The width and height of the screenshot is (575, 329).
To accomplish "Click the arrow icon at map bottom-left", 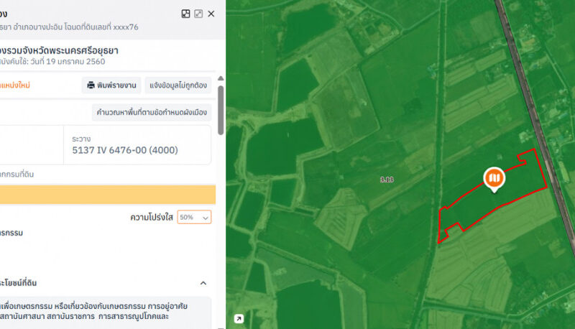I will (239, 319).
